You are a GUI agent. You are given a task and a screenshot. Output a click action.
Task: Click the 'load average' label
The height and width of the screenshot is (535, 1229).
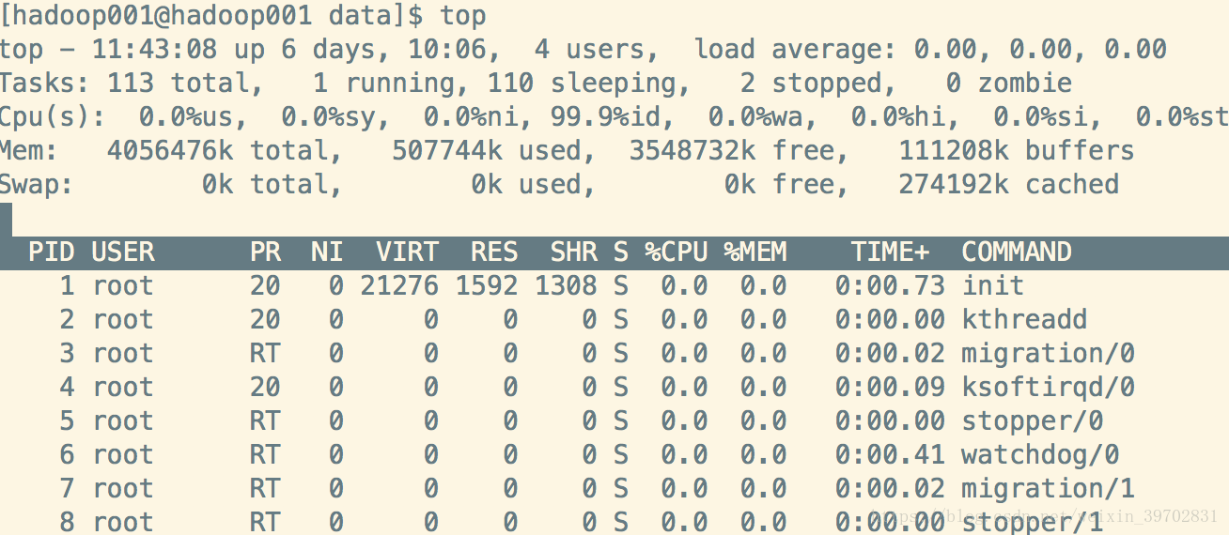795,49
